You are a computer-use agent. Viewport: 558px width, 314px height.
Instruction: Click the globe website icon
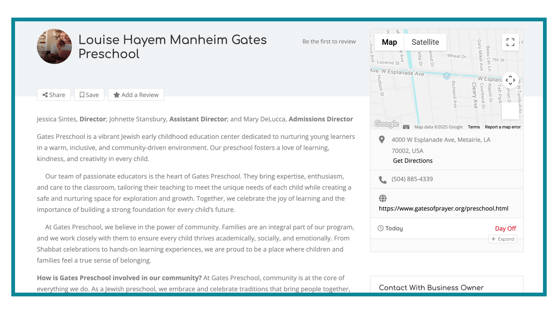click(383, 198)
